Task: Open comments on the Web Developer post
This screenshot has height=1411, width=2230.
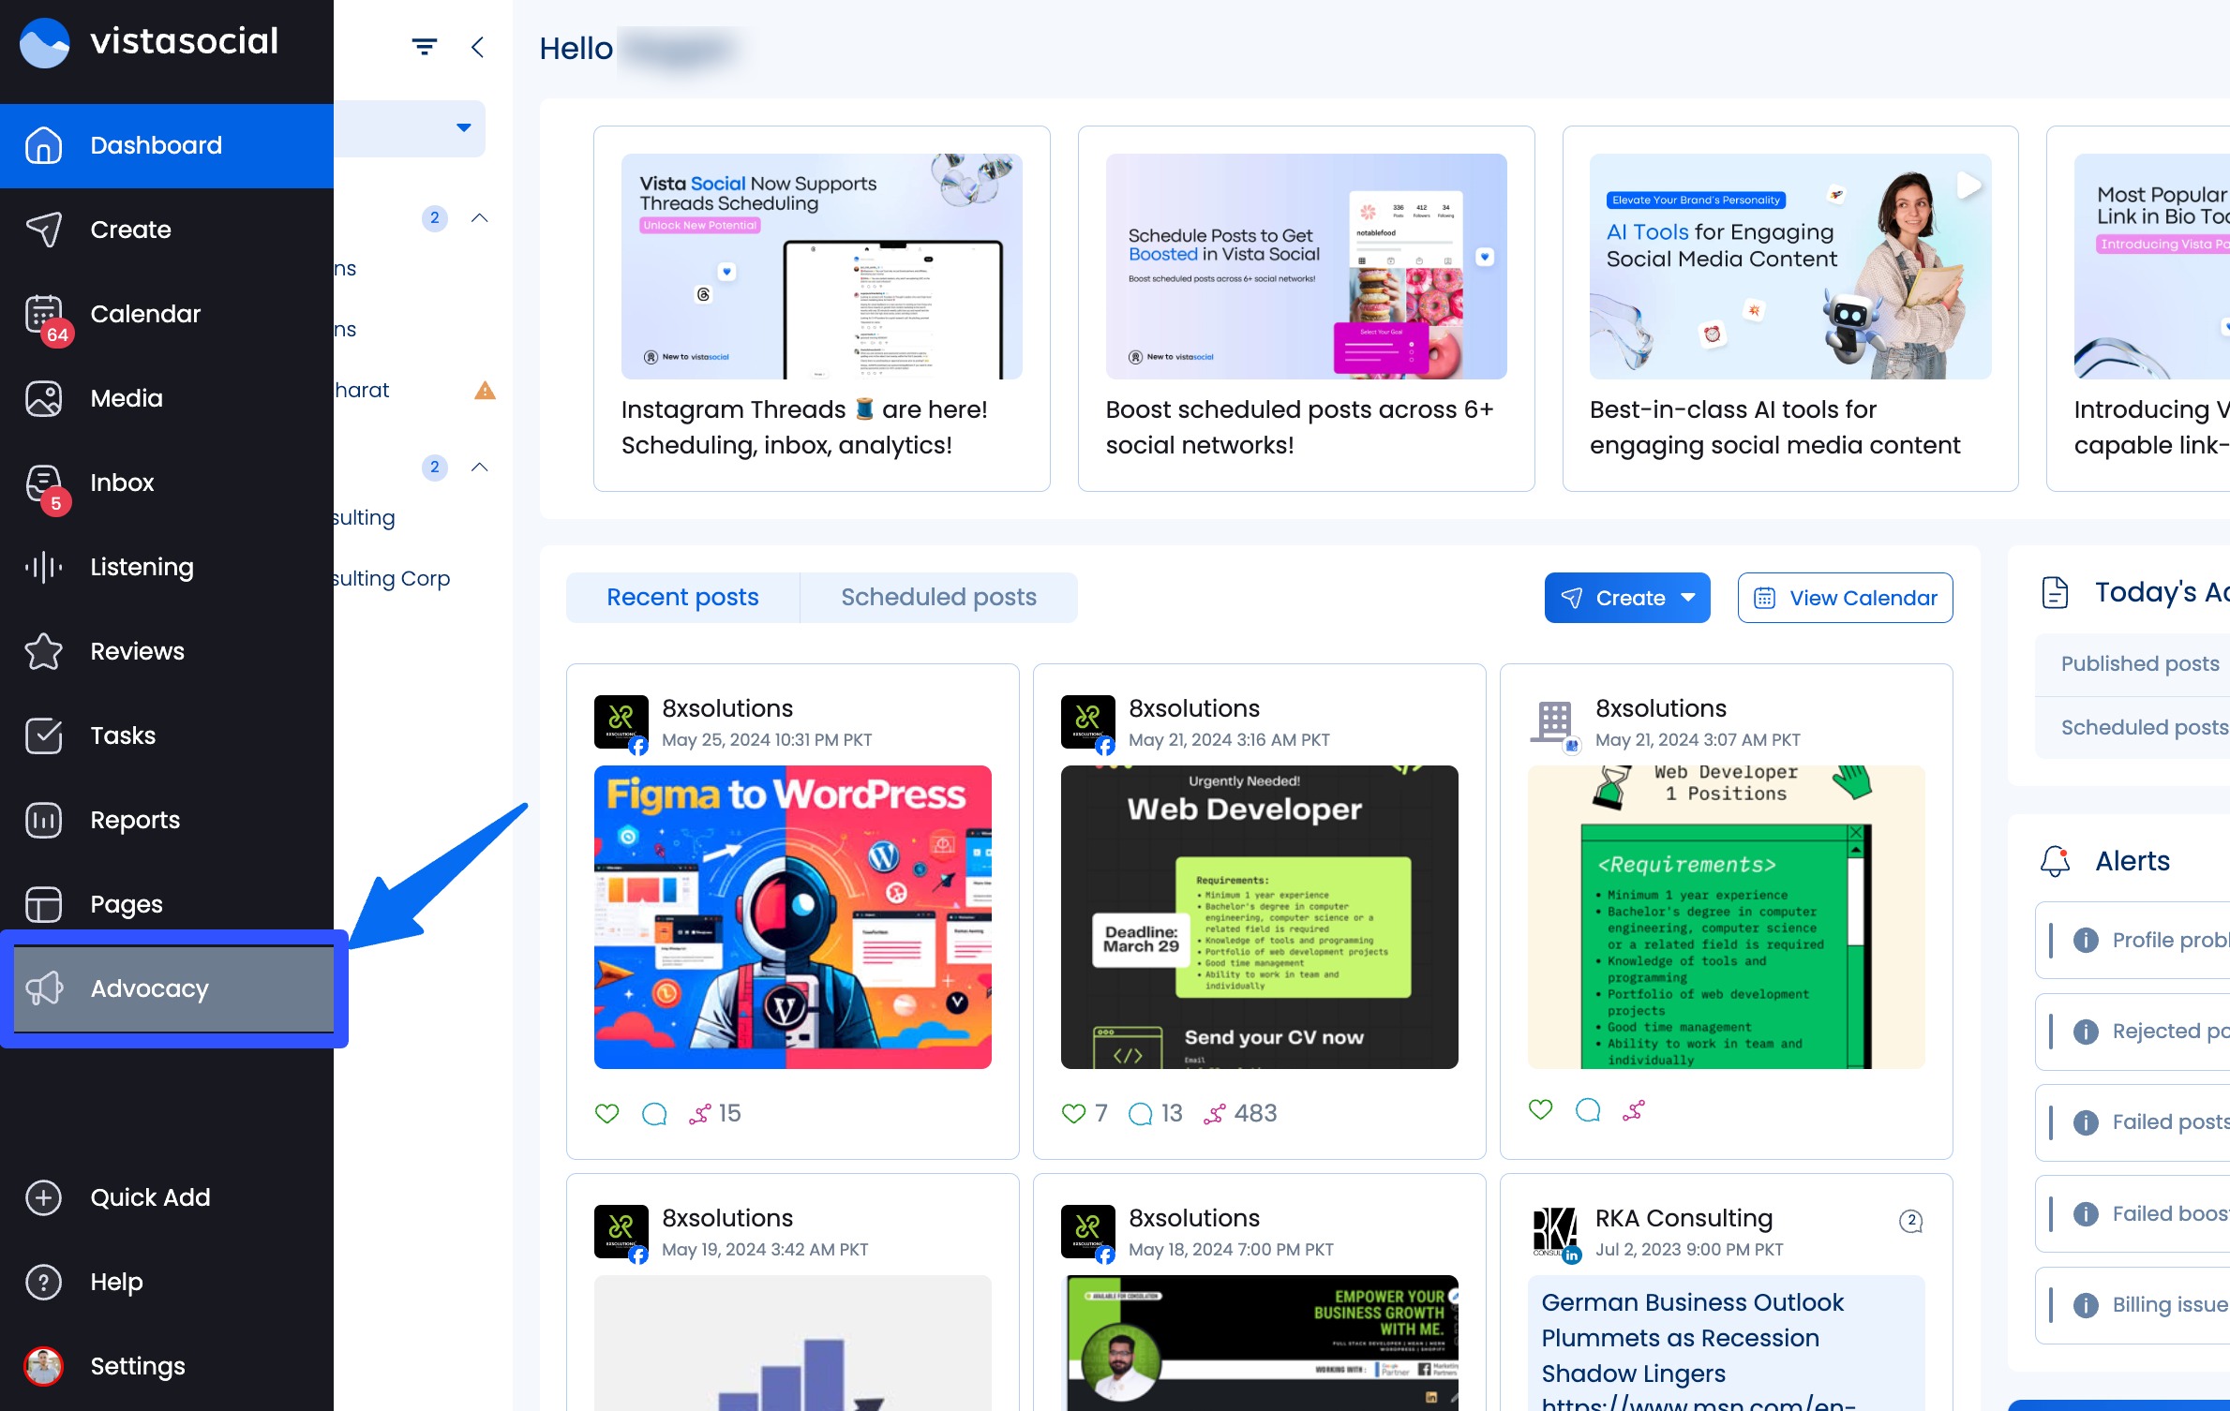Action: pos(1142,1112)
